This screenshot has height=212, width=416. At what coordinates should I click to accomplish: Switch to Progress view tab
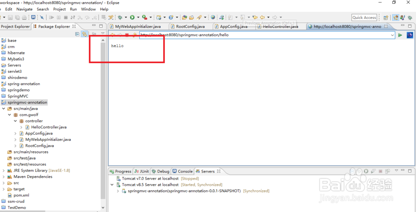121,171
